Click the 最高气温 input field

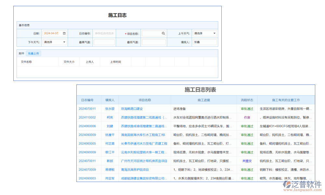104,42
